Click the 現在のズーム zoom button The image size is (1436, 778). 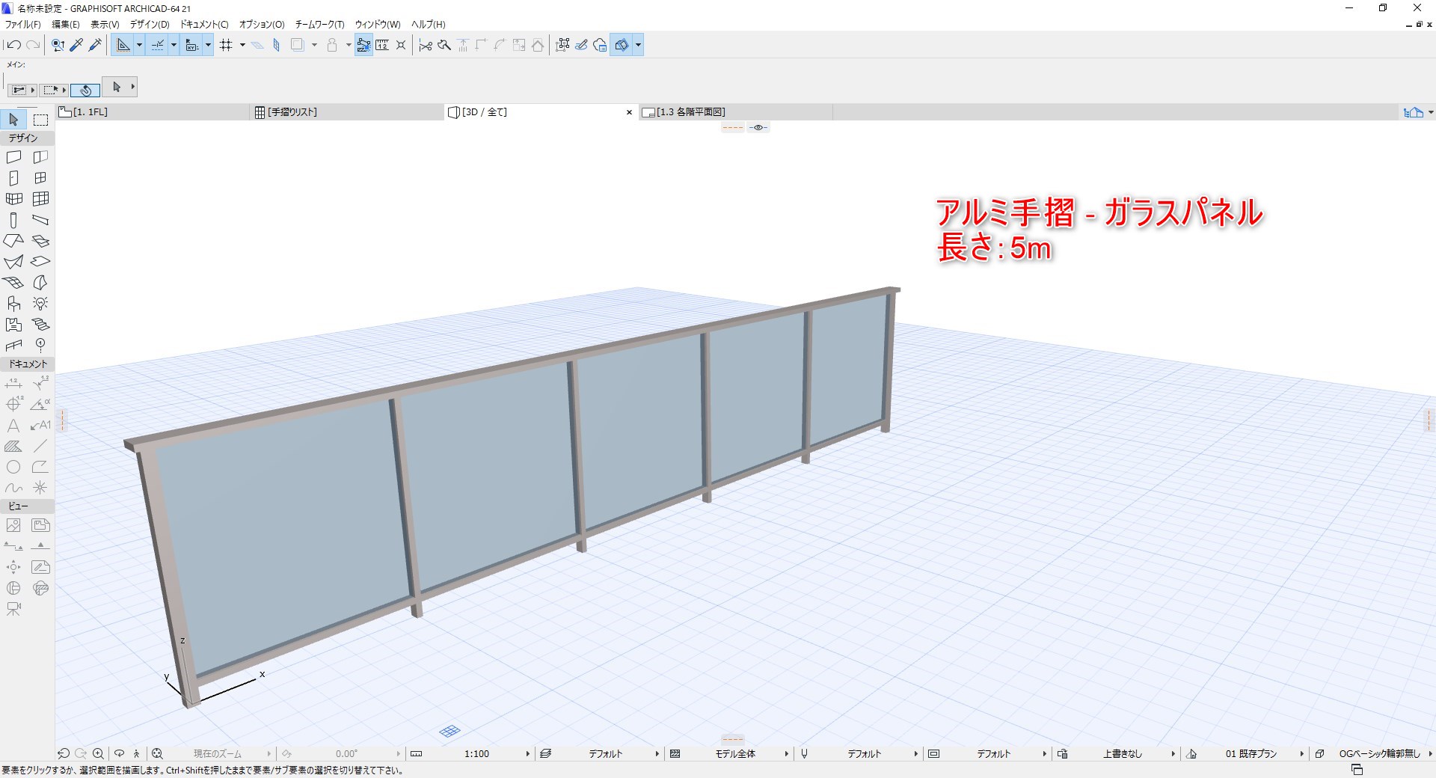point(218,754)
